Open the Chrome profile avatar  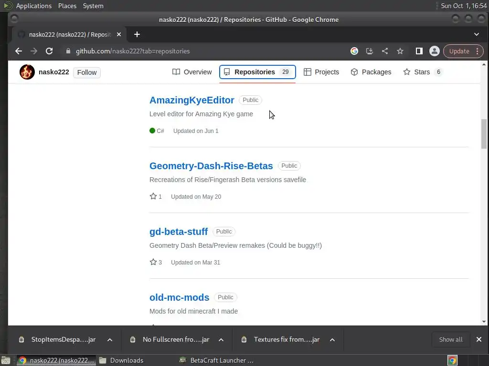[435, 51]
